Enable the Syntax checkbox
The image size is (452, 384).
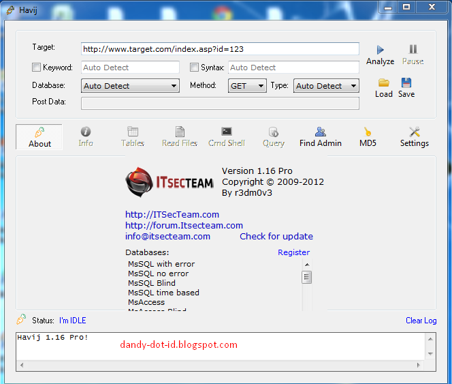[x=194, y=68]
